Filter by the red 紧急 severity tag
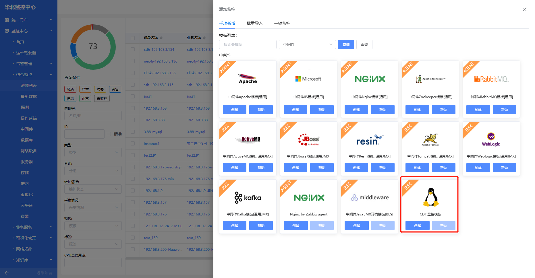This screenshot has width=535, height=278. point(70,89)
